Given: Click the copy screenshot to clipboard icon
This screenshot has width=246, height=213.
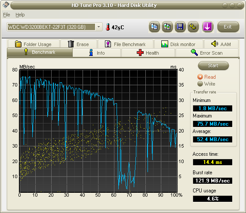Looking at the screenshot, I should (x=167, y=27).
